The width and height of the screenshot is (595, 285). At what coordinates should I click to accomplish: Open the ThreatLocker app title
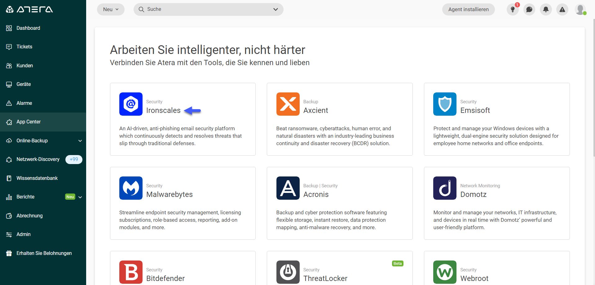325,278
